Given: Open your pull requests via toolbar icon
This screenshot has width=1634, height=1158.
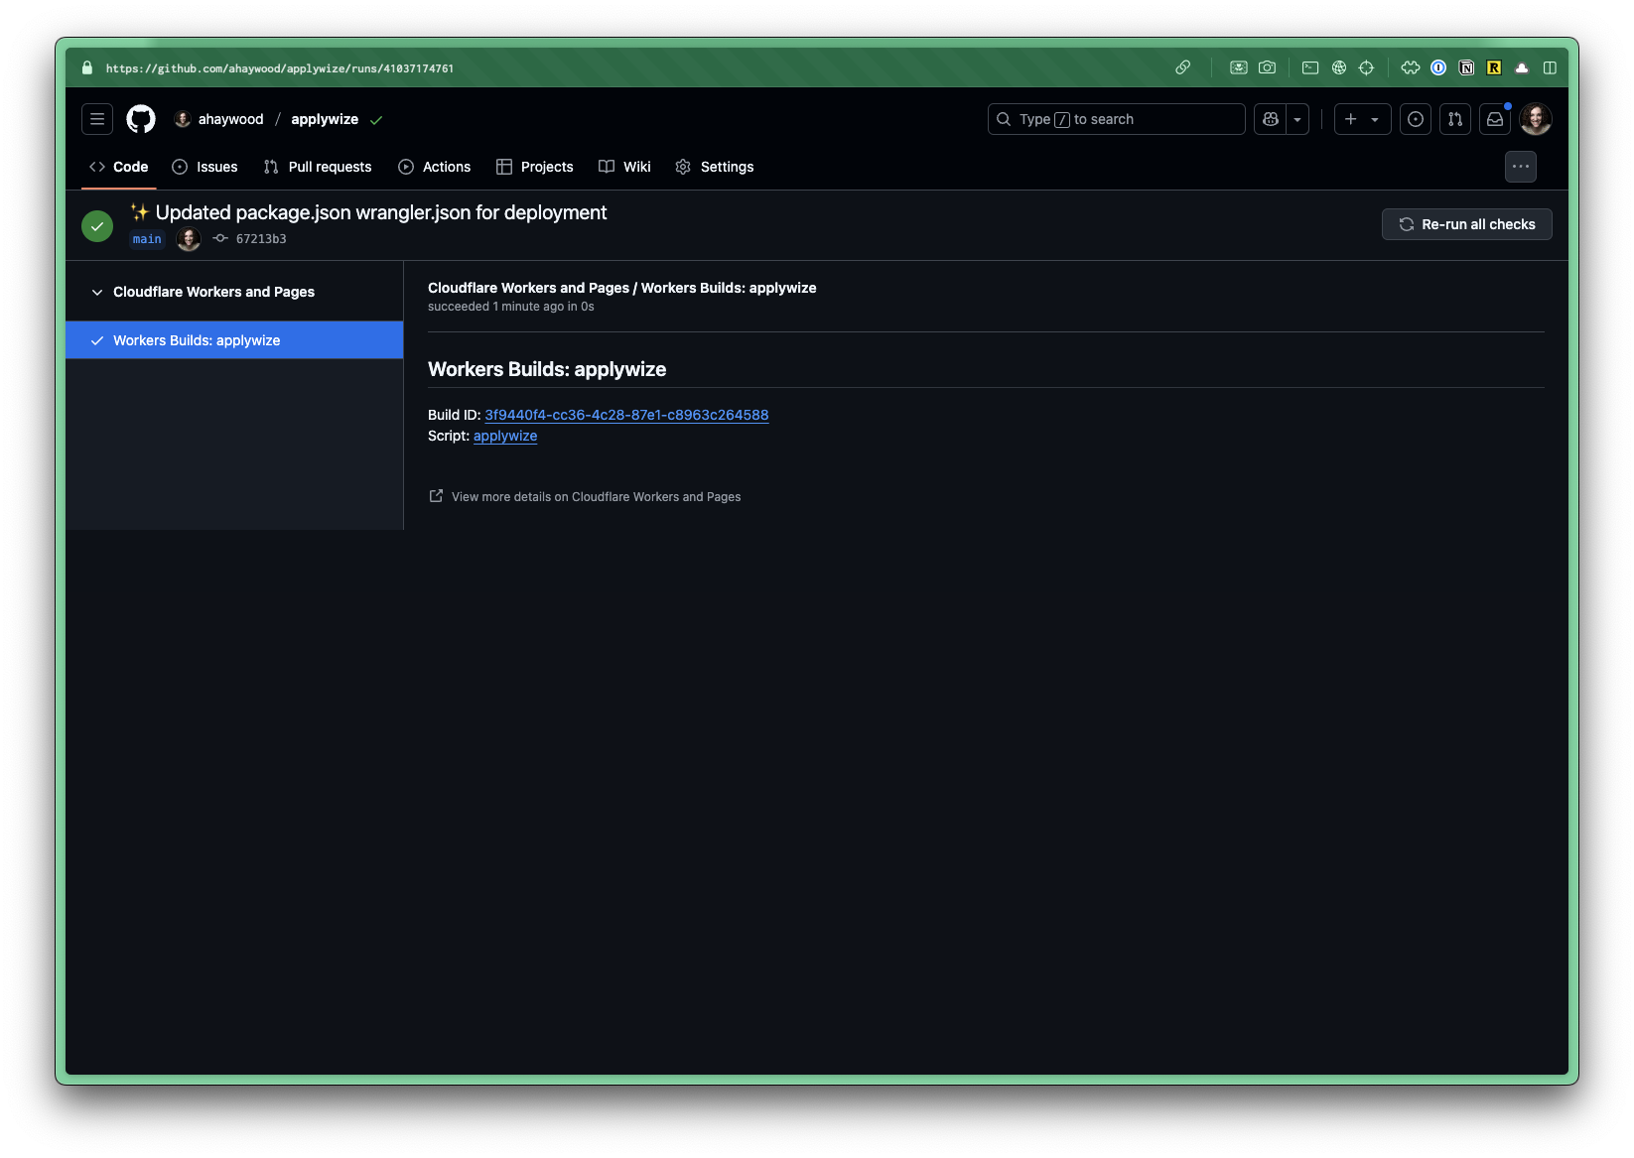Looking at the screenshot, I should (x=1454, y=118).
